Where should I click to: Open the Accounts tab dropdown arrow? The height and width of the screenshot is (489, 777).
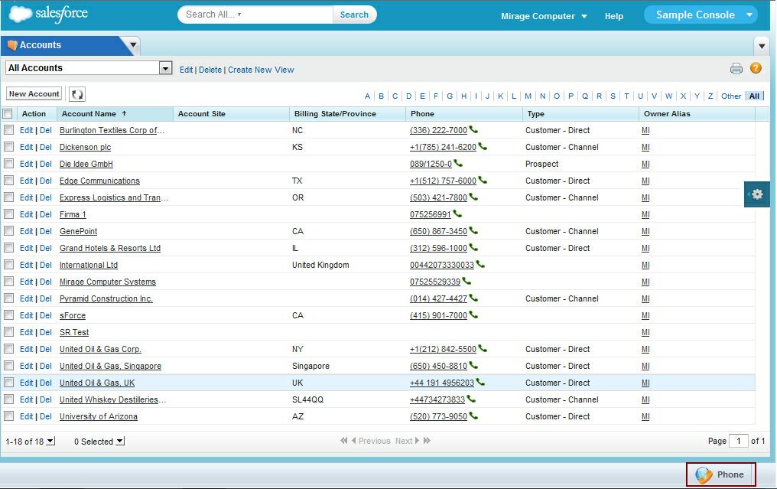(133, 45)
